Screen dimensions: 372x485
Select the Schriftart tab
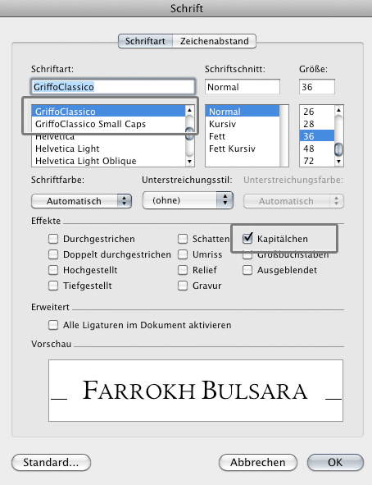click(x=145, y=41)
